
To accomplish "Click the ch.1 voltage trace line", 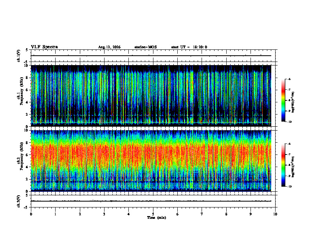I will [x=151, y=56].
